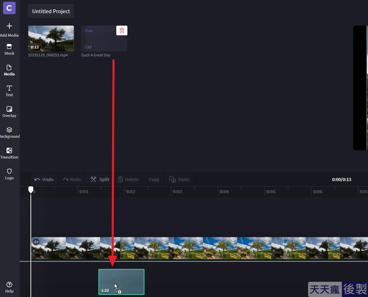Click the Free badge on audio thumbnail
Viewport: 368px width, 297px height.
click(89, 31)
